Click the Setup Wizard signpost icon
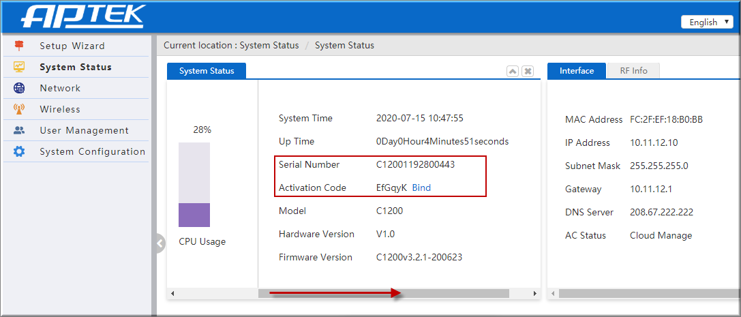Screen dimensions: 741x317 [19, 46]
